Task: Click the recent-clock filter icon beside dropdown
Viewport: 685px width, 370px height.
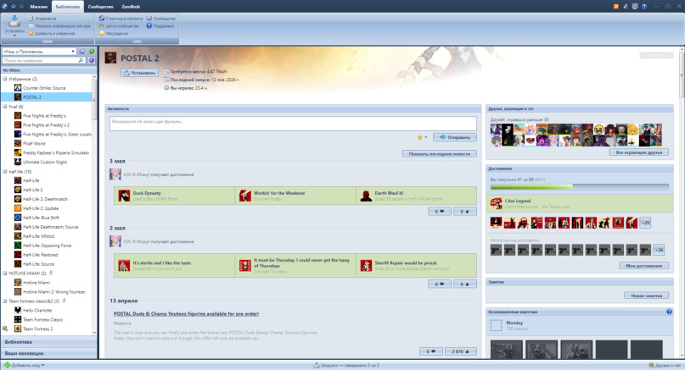Action: pos(82,52)
